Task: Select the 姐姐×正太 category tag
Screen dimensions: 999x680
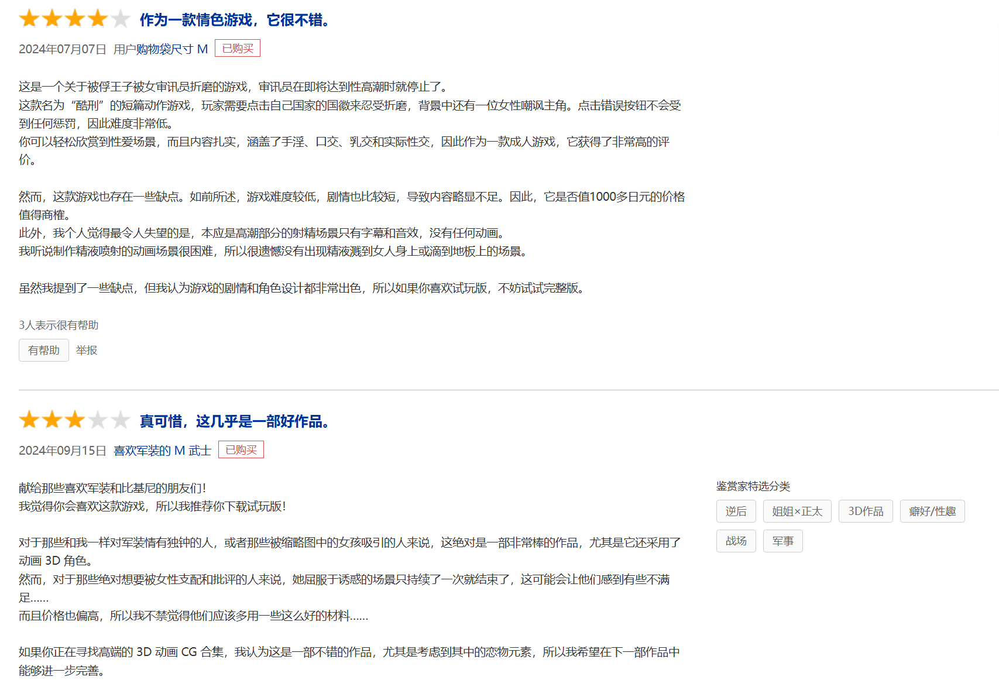Action: pyautogui.click(x=797, y=511)
